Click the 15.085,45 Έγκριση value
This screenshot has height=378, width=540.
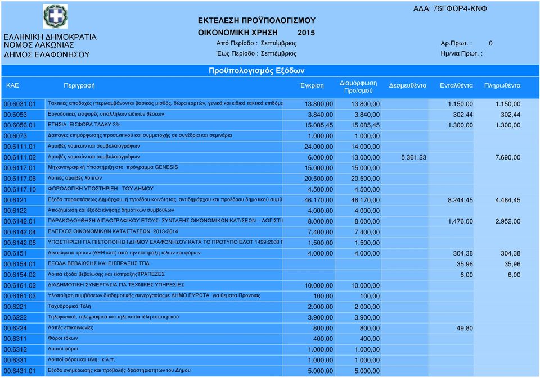318,126
